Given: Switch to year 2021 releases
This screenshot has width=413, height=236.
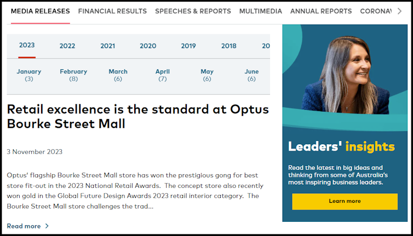Looking at the screenshot, I should (x=108, y=46).
